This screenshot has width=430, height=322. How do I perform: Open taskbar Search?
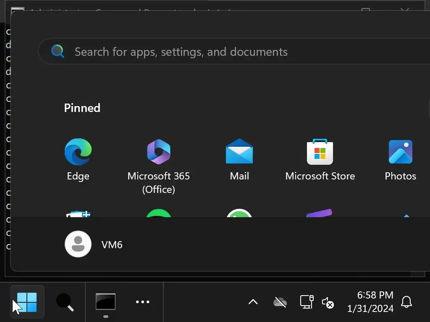tap(65, 302)
